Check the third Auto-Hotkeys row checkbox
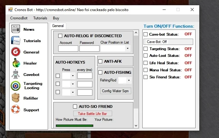219x138 pixels. click(58, 92)
